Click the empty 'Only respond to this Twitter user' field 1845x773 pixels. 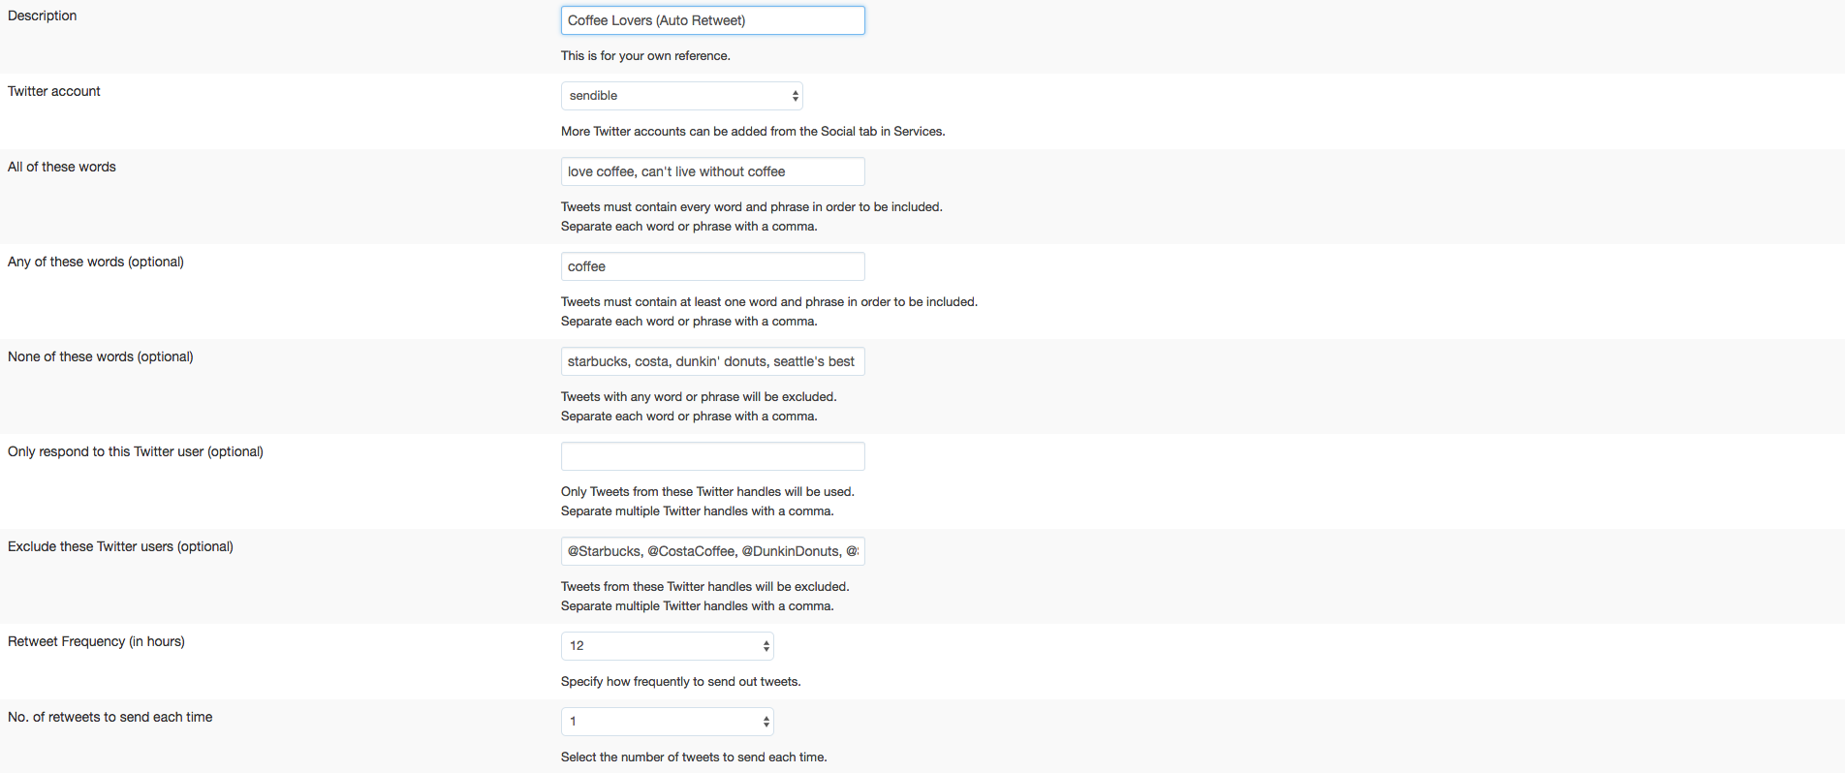712,456
